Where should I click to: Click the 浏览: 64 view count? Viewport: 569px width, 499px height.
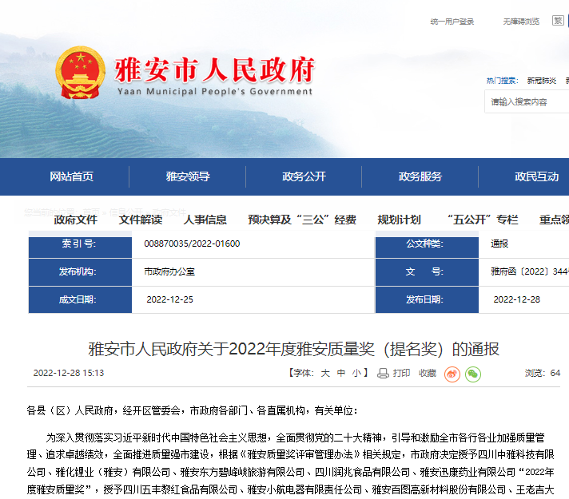click(x=543, y=373)
